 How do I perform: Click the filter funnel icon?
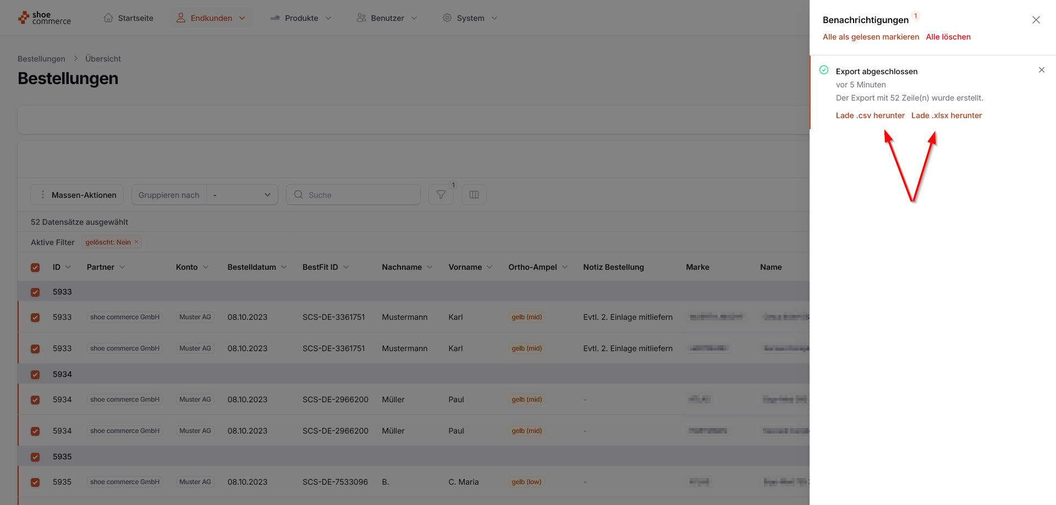point(441,195)
